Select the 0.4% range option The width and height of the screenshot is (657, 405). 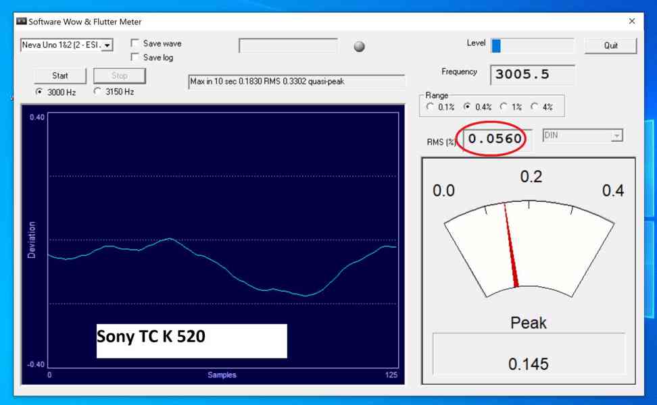tap(467, 107)
